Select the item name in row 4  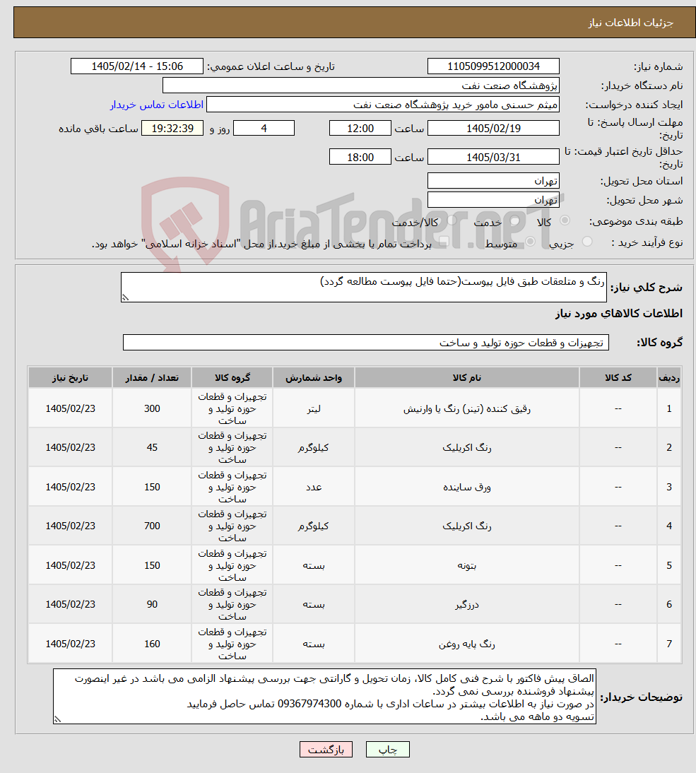[467, 526]
